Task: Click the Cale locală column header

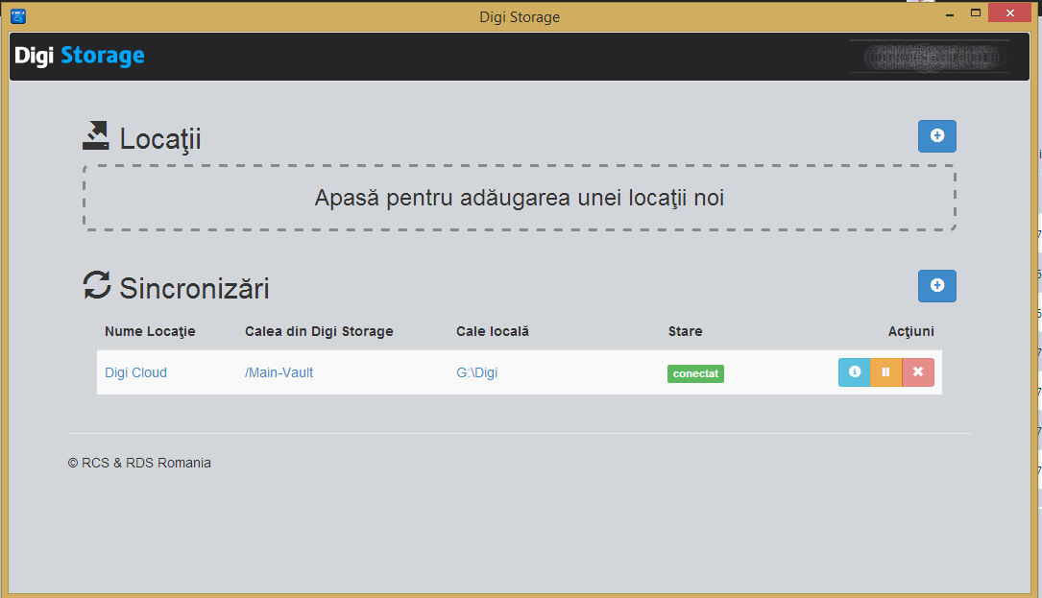Action: click(x=493, y=331)
